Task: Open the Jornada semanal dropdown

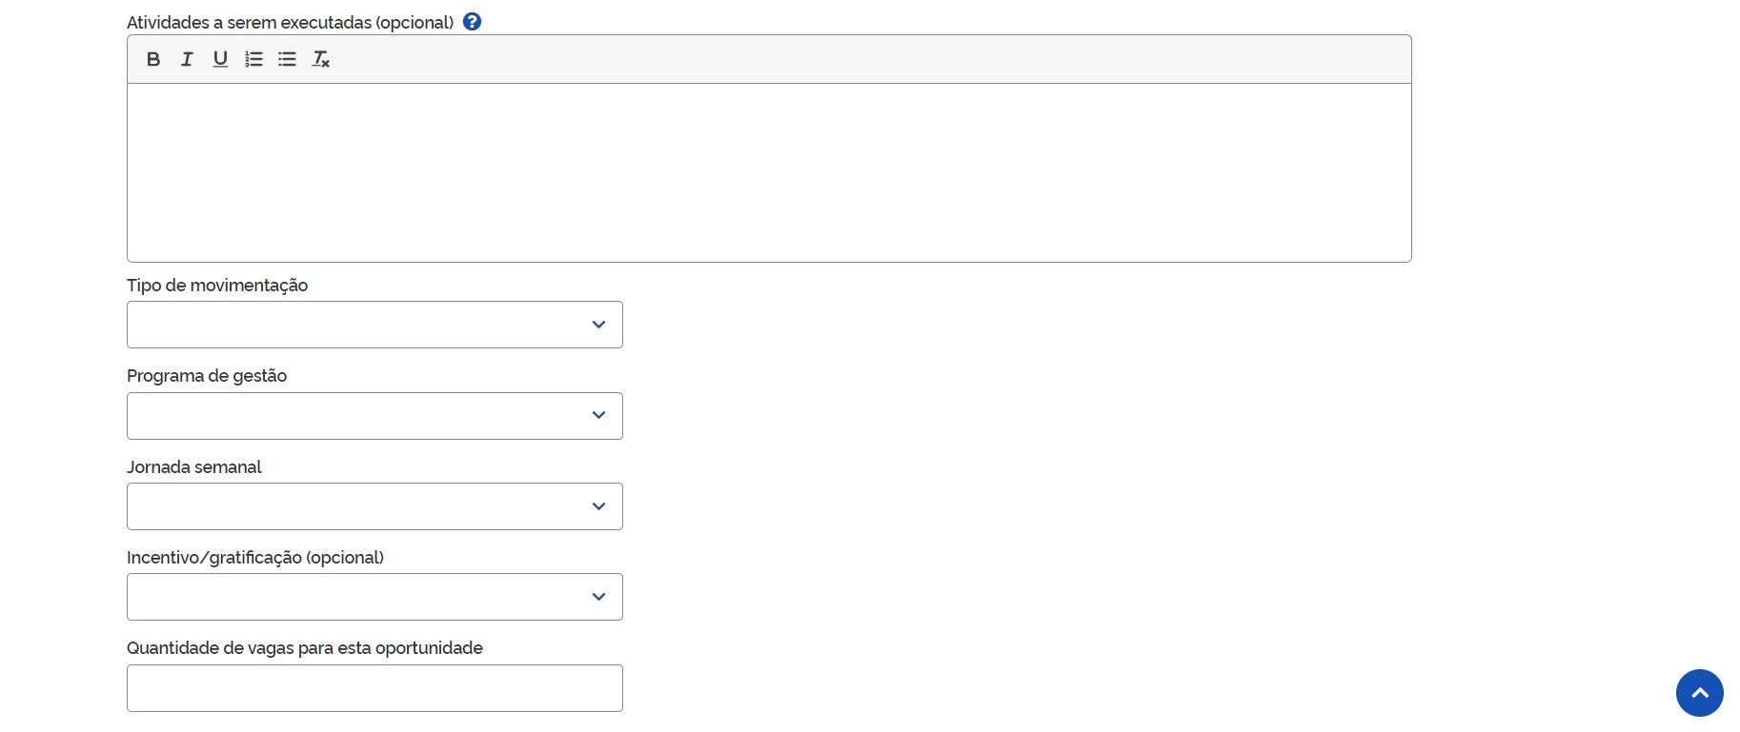Action: click(374, 506)
